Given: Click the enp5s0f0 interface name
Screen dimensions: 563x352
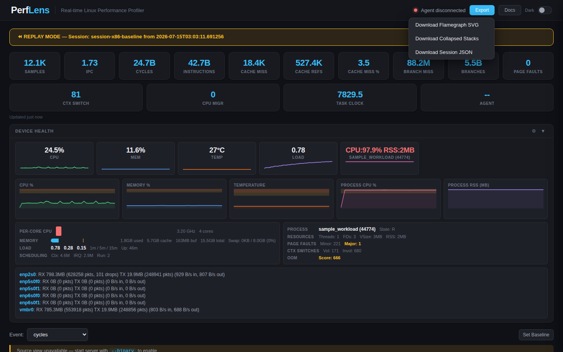Looking at the screenshot, I should pos(30,282).
